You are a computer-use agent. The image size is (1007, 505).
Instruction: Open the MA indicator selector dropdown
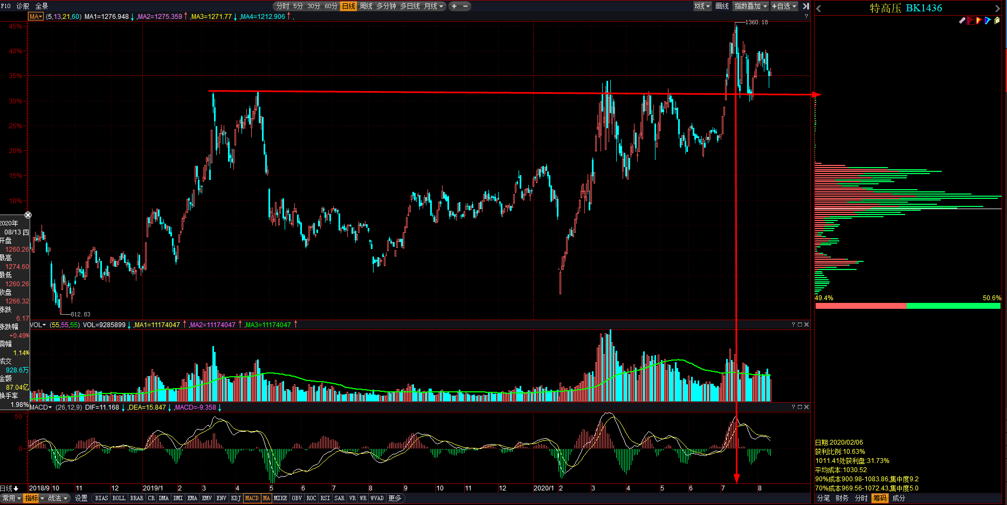tap(36, 16)
